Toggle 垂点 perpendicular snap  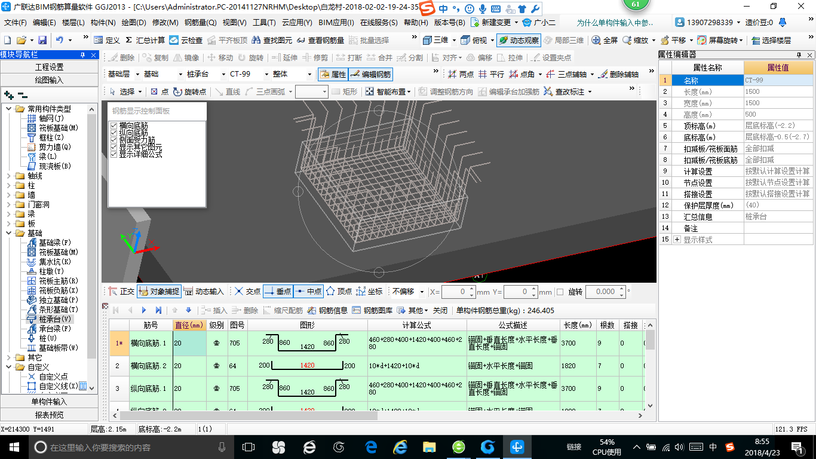coord(277,292)
